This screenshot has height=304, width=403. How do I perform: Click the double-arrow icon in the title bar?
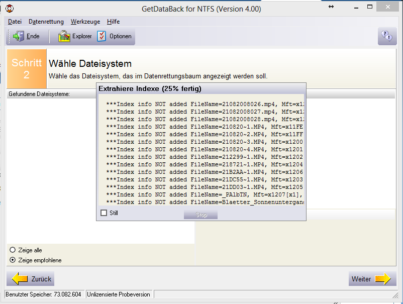[x=331, y=7]
